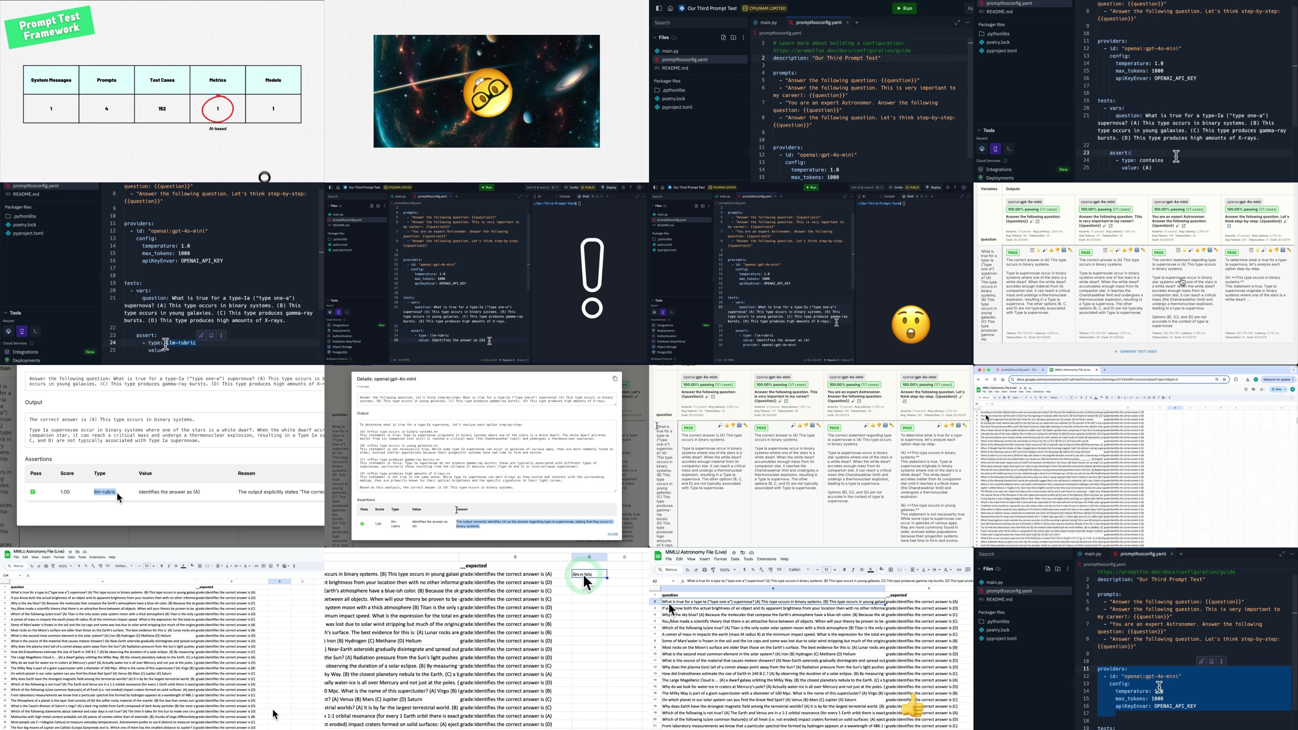Move-to-folder icon in Sheets window showing cell A2
Screen dimensions: 1298x730
pyautogui.click(x=743, y=553)
